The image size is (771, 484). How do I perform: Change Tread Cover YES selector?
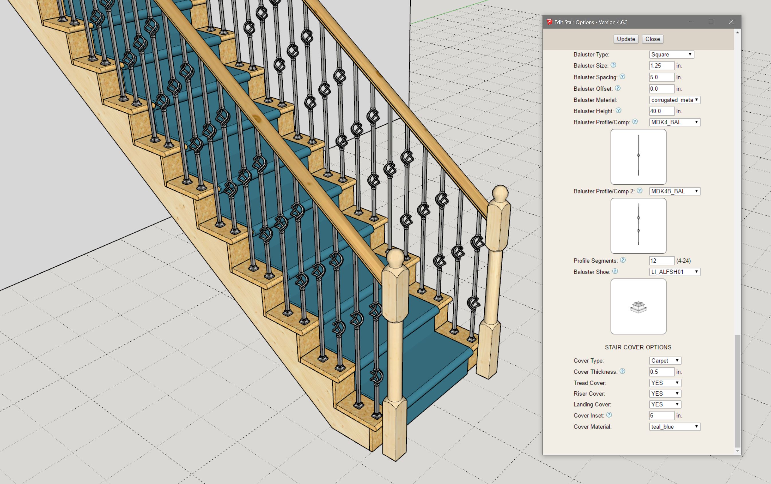[665, 383]
